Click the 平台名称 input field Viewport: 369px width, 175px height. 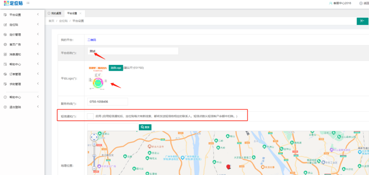coord(133,51)
